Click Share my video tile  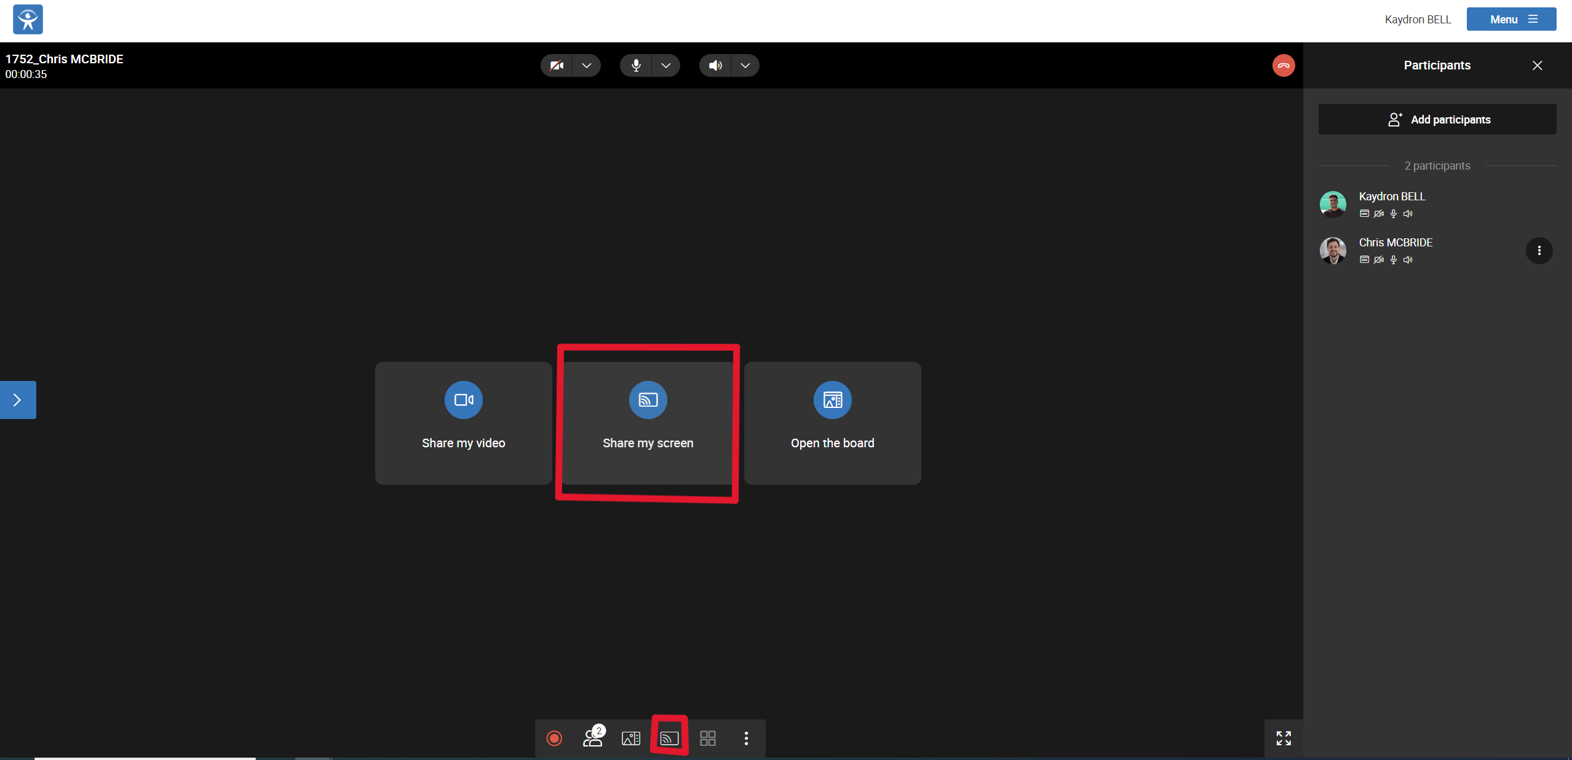pos(463,423)
